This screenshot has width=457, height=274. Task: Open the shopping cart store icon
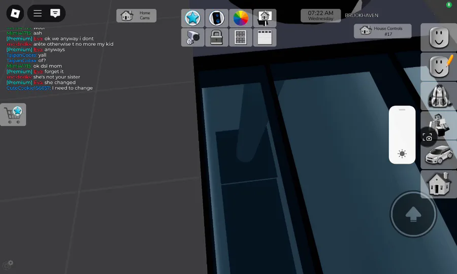(13, 115)
